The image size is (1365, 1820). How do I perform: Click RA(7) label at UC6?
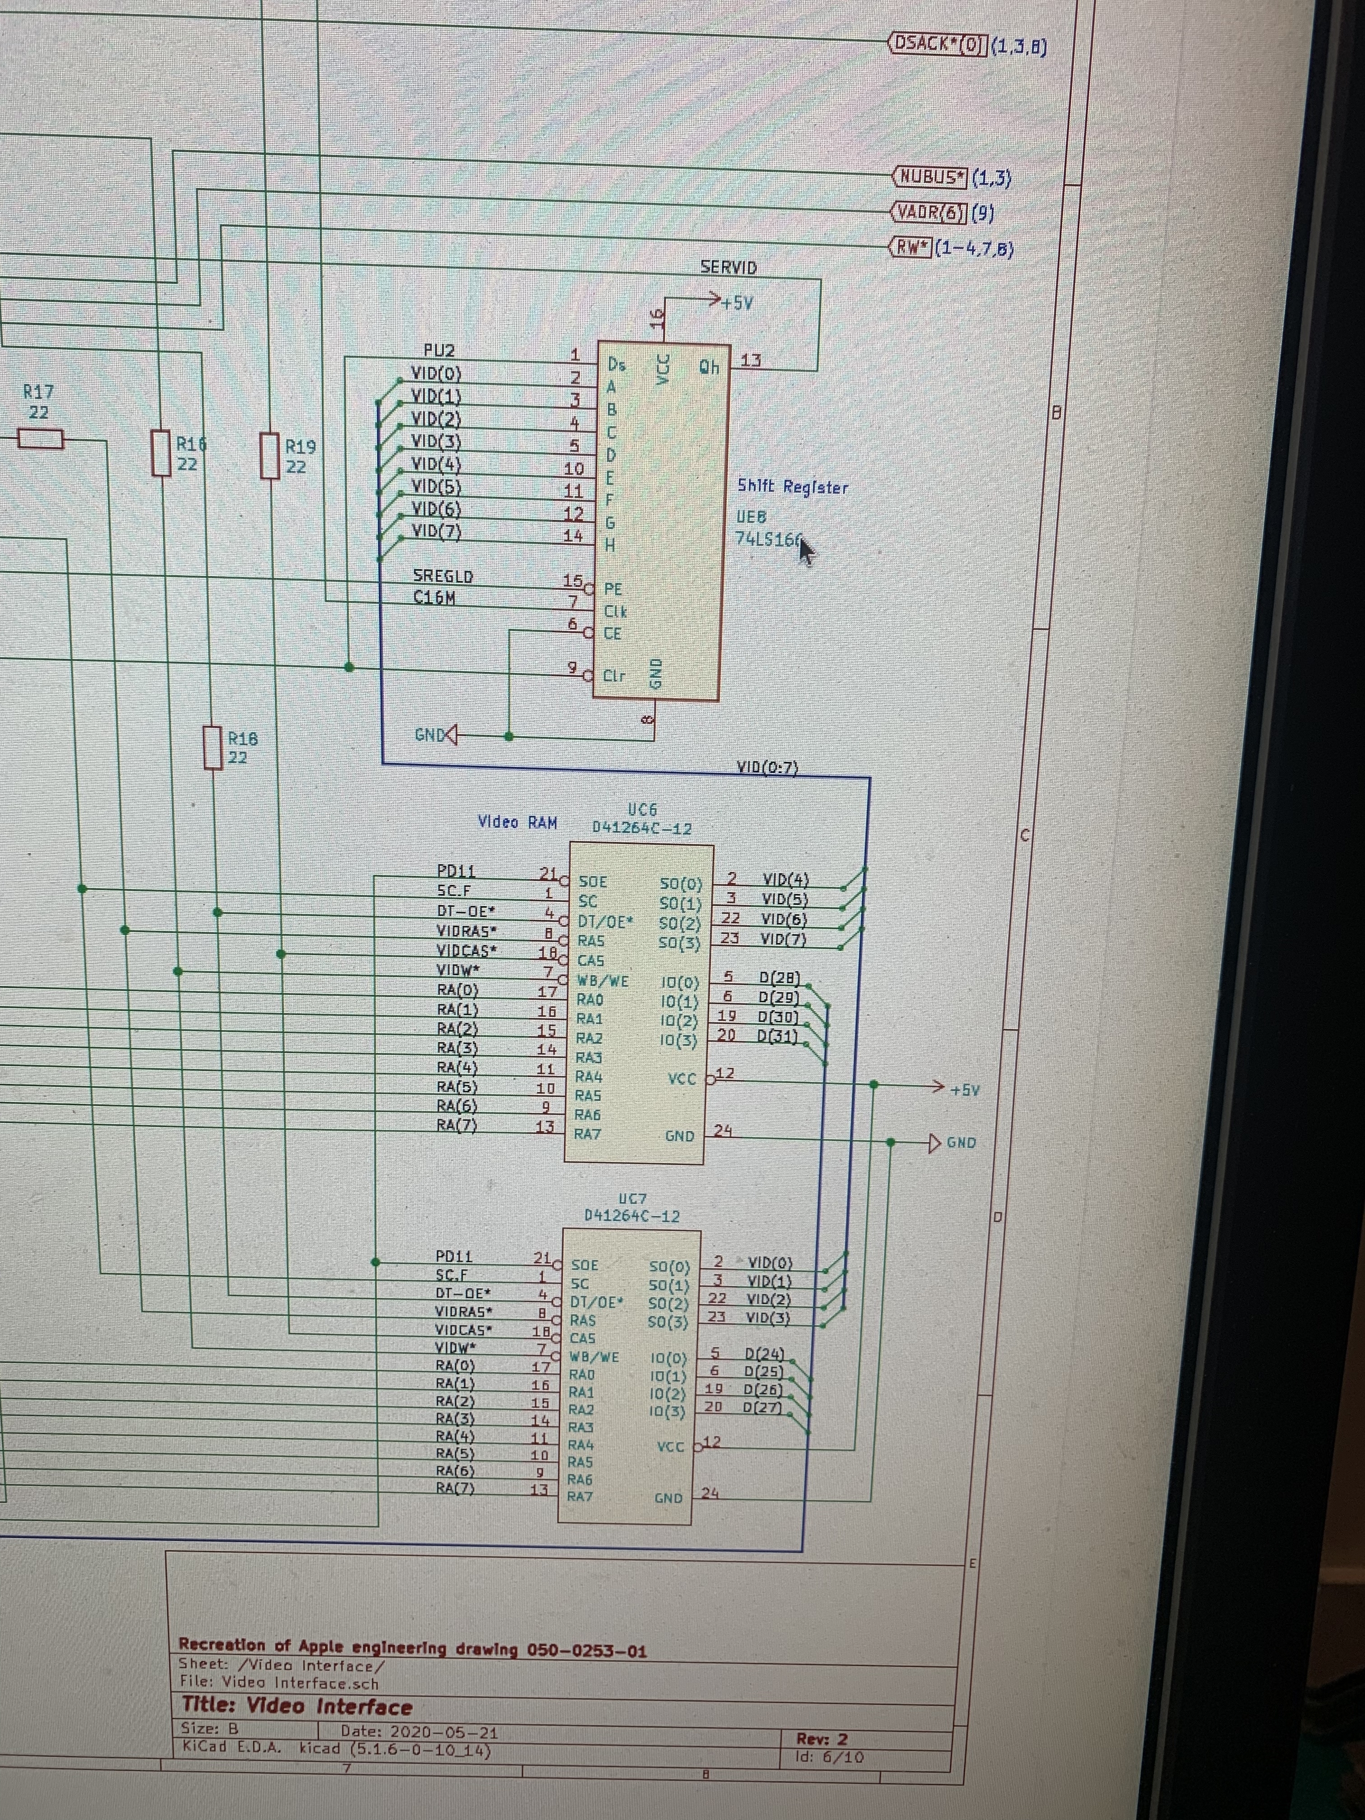click(x=457, y=1125)
